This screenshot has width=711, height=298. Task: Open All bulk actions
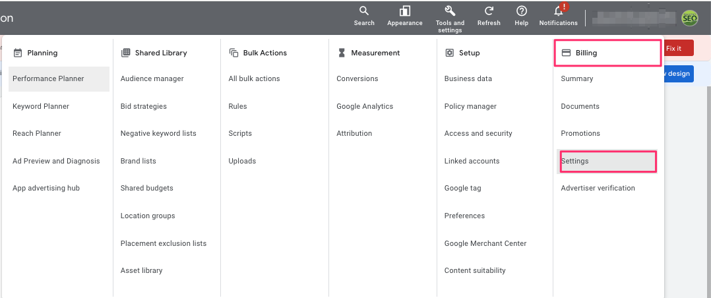254,79
